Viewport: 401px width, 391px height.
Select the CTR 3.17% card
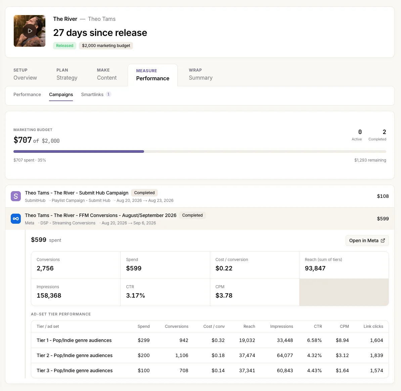(165, 292)
